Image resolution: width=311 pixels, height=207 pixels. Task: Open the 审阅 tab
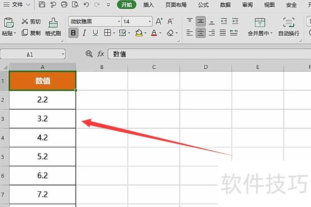247,5
